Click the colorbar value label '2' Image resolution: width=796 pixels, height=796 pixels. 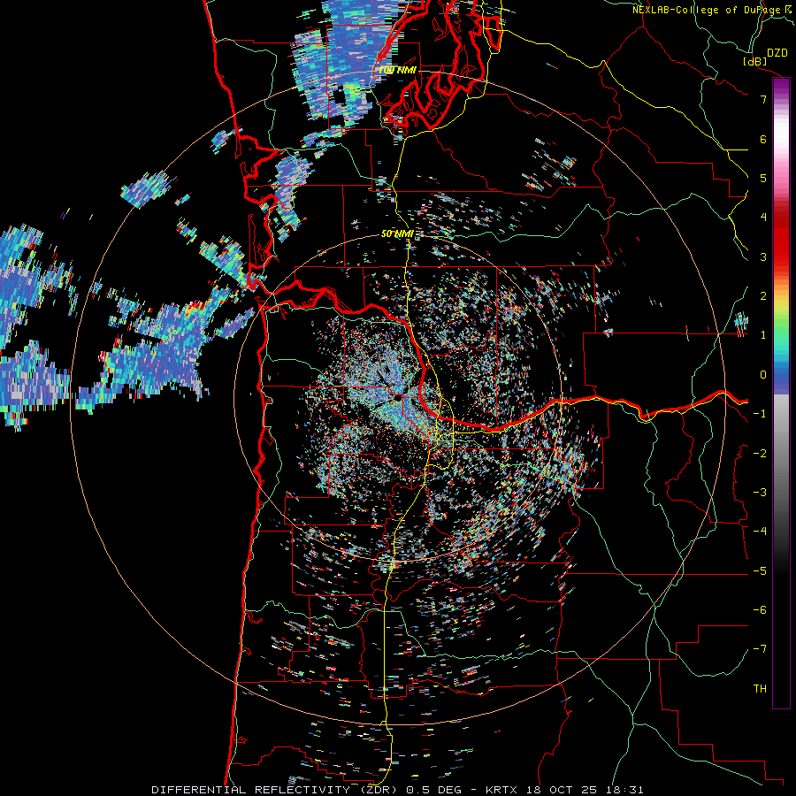click(x=763, y=296)
